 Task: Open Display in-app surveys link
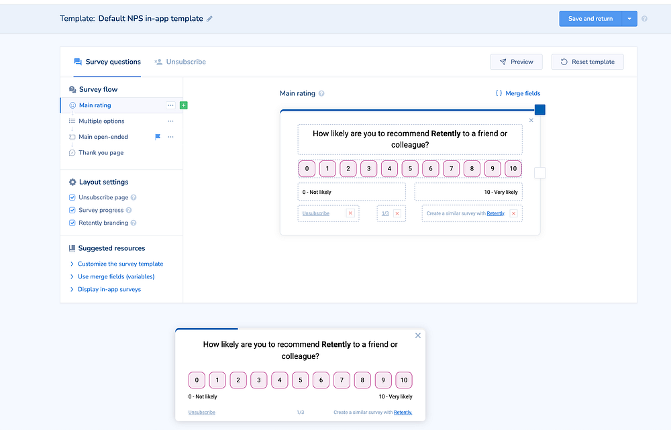coord(109,290)
